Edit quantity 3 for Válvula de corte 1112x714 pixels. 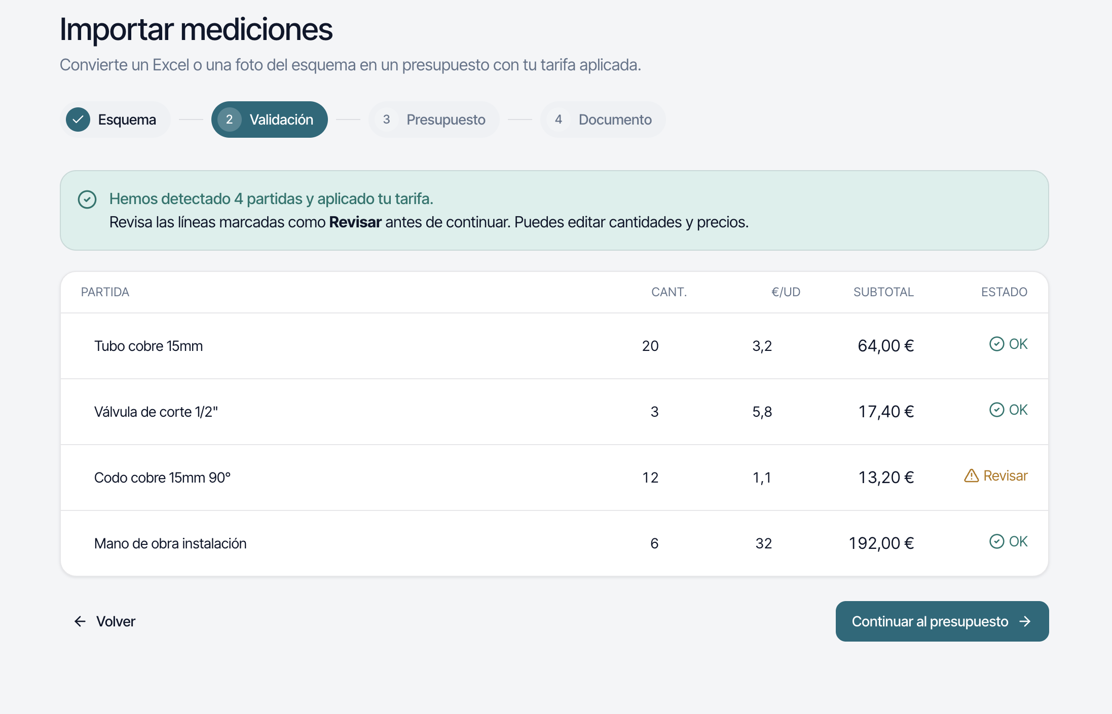[x=654, y=412]
